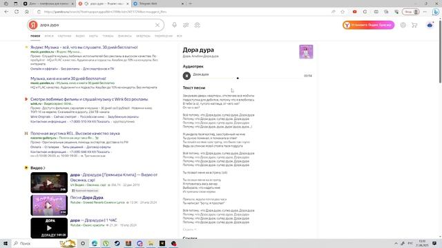
Task: Click the Windows taskbar search box
Action: 44,243
